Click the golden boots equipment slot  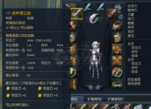[73, 84]
